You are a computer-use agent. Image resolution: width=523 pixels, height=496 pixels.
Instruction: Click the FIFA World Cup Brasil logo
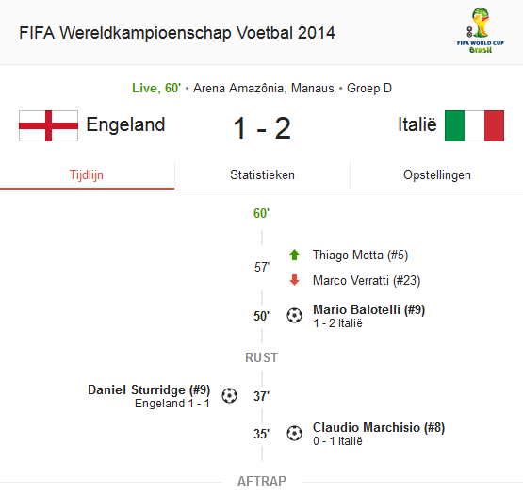tap(481, 30)
